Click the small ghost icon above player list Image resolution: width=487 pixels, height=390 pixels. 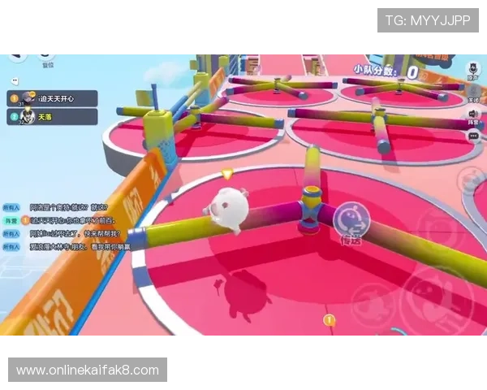[14, 81]
